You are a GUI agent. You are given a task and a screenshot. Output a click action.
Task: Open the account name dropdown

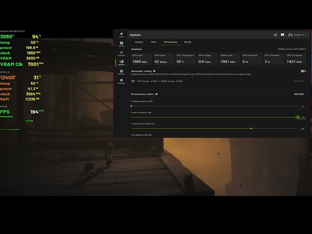[x=300, y=35]
